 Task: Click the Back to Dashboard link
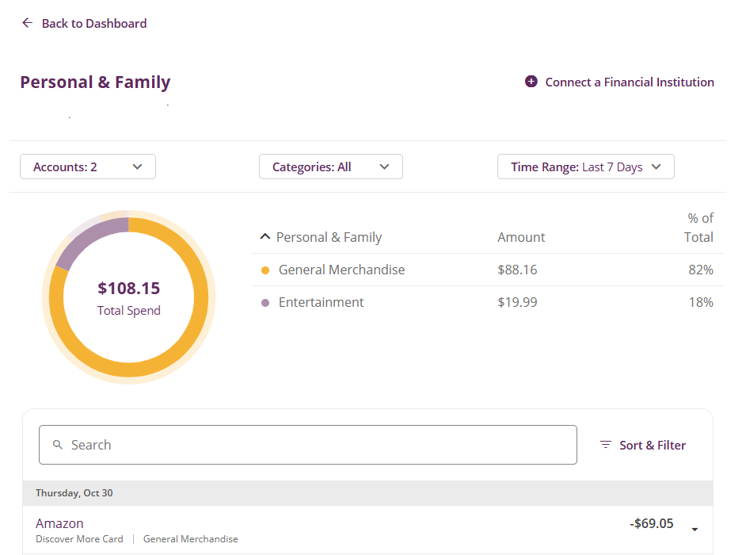click(x=93, y=23)
